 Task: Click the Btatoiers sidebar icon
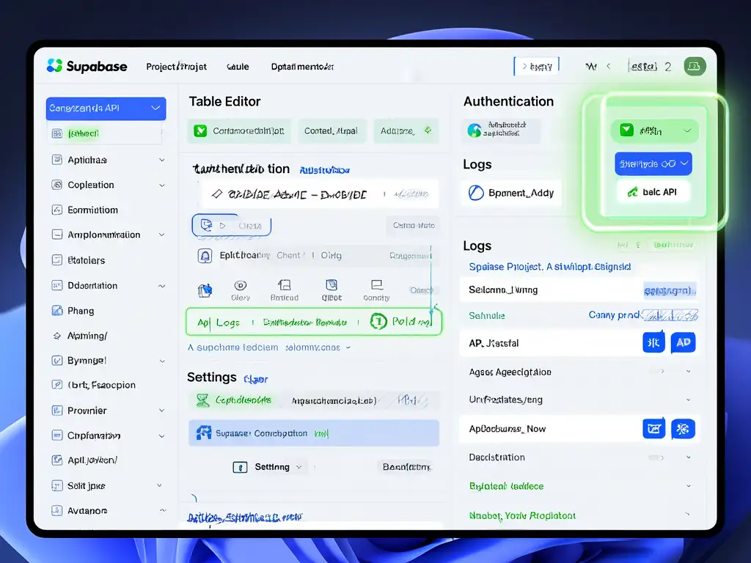(x=57, y=260)
